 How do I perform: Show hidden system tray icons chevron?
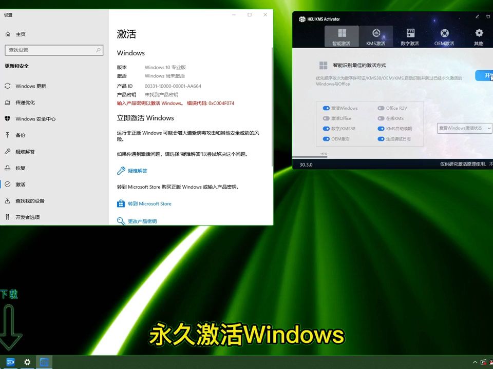(x=475, y=362)
